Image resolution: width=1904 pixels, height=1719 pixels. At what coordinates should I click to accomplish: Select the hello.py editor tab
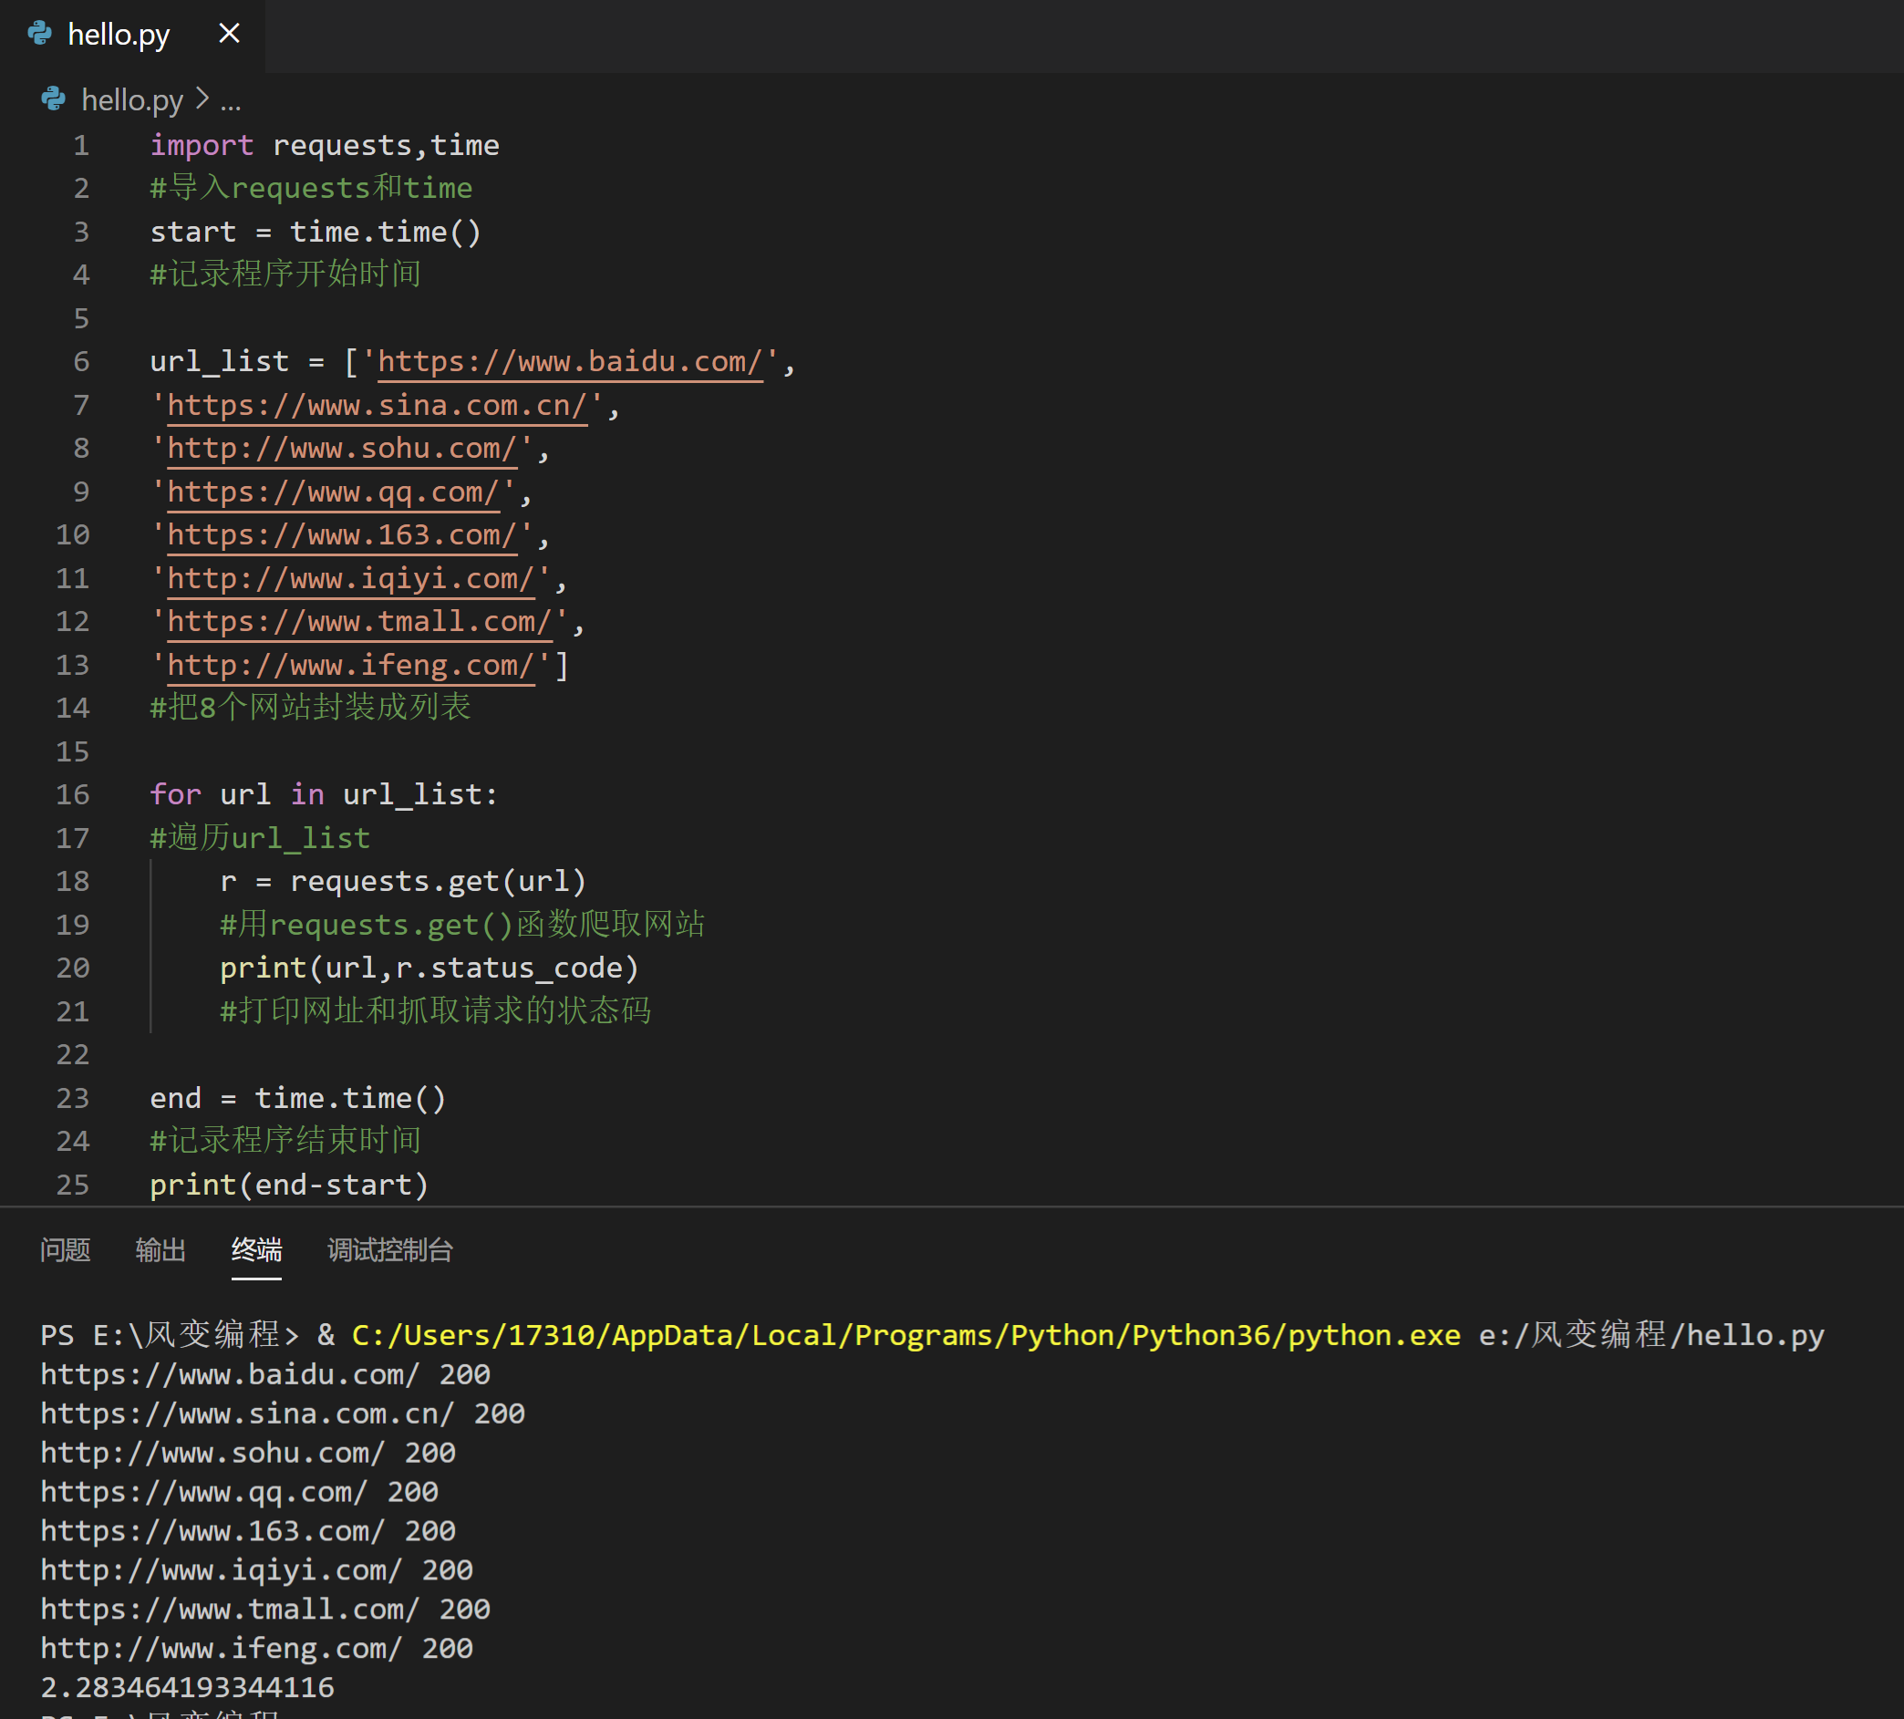[x=132, y=36]
